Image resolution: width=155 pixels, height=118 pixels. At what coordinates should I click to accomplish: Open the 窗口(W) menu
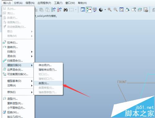tap(70, 3)
